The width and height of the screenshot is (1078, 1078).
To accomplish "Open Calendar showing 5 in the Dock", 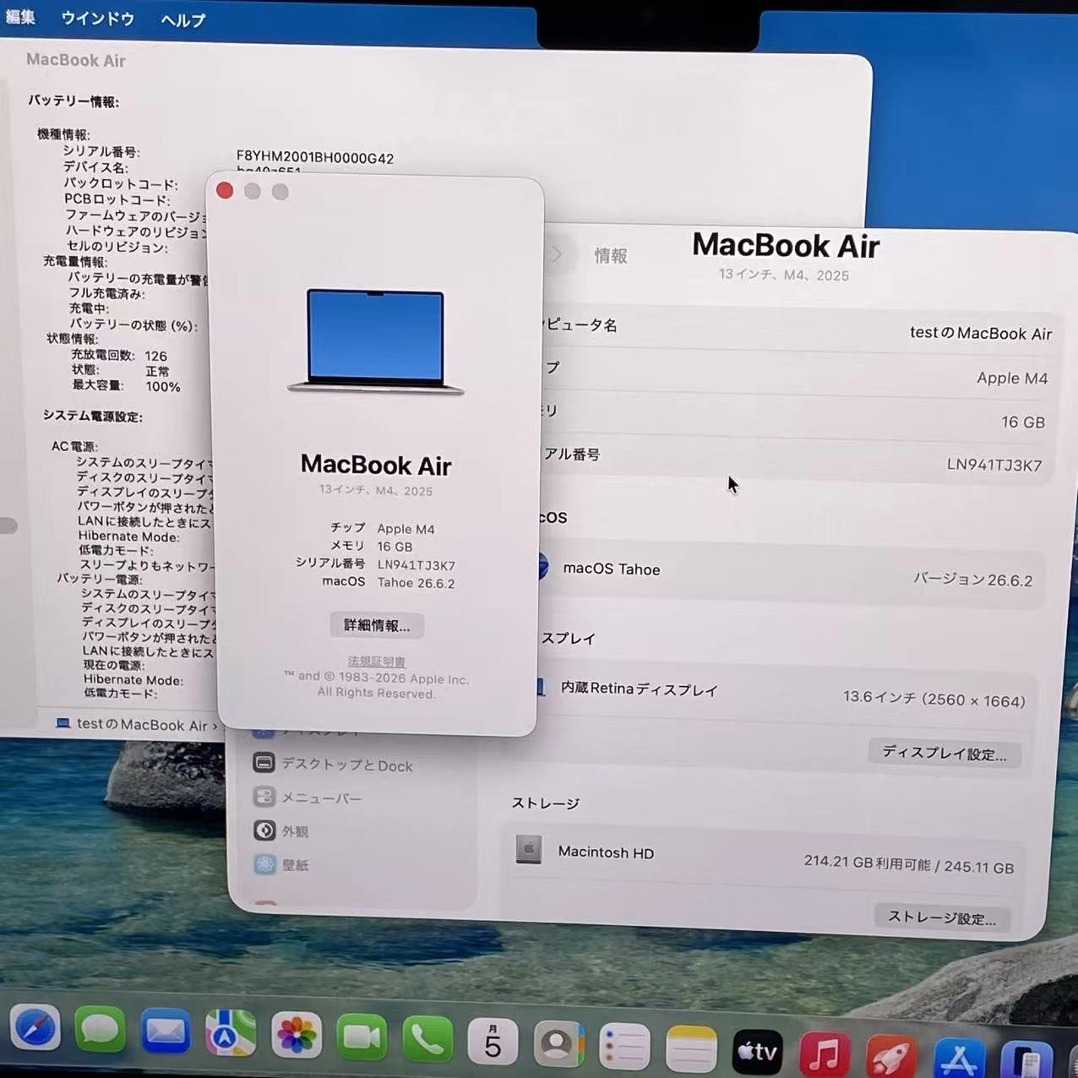I will pyautogui.click(x=493, y=1043).
